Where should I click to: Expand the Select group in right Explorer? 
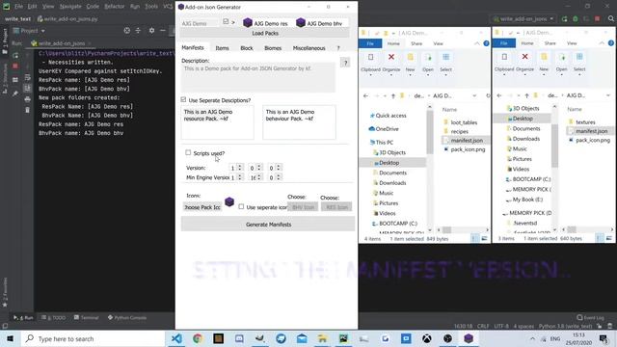[x=579, y=74]
